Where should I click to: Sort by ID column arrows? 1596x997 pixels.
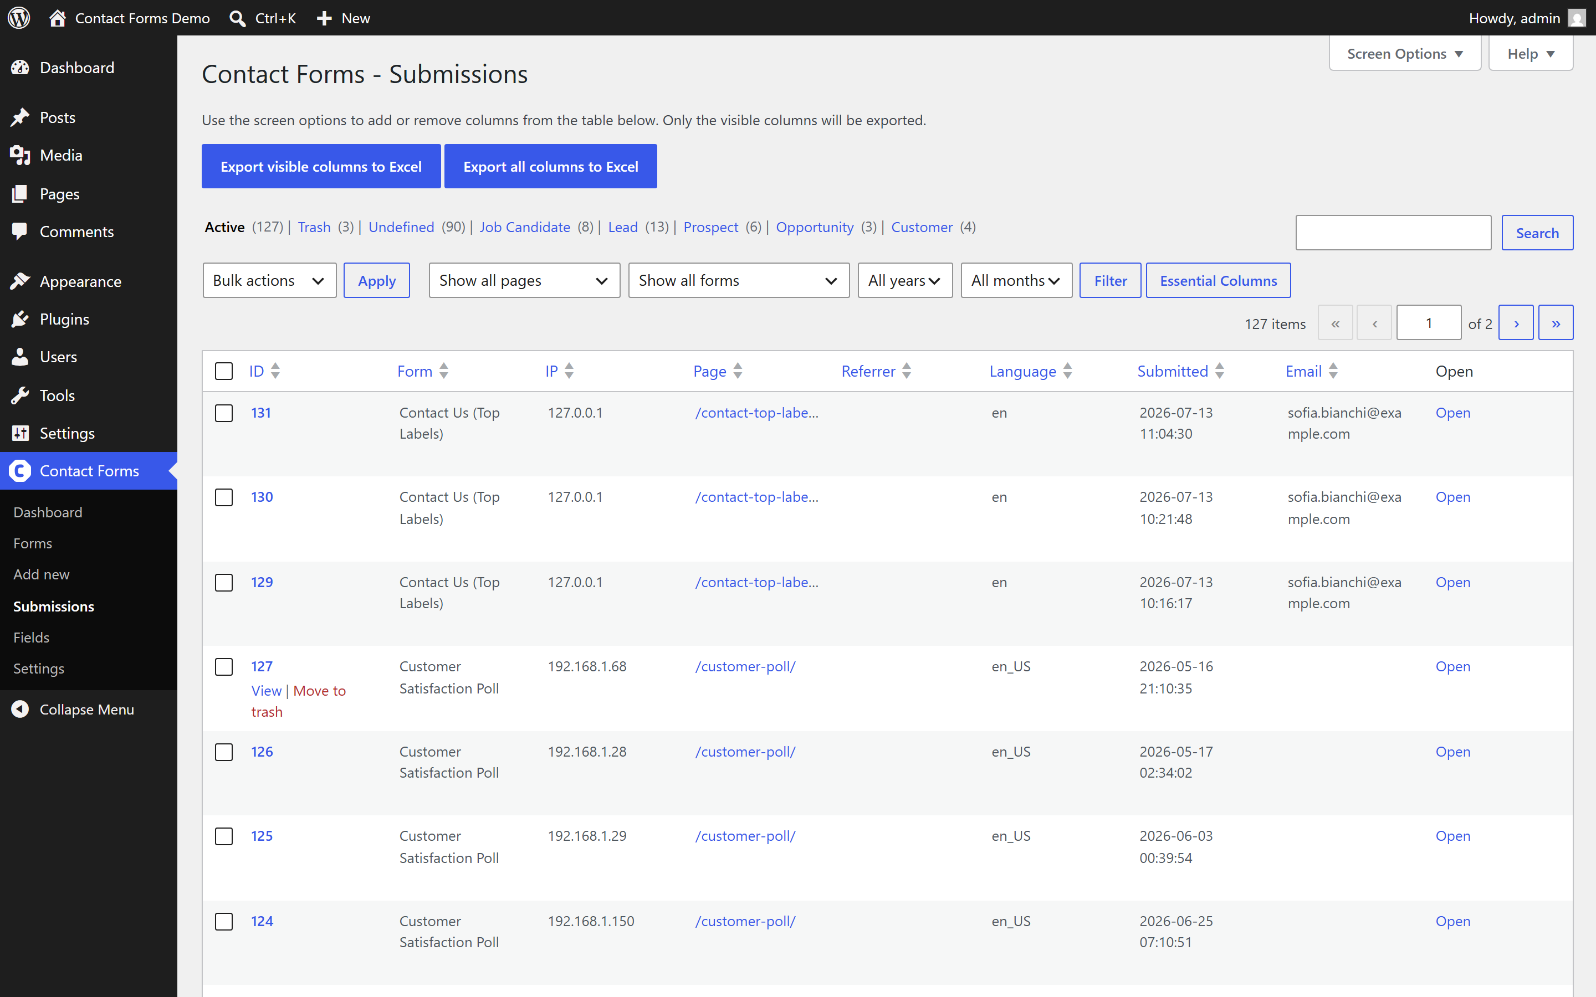click(275, 371)
